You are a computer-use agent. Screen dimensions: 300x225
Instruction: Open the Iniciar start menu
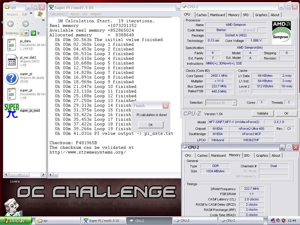point(16,221)
